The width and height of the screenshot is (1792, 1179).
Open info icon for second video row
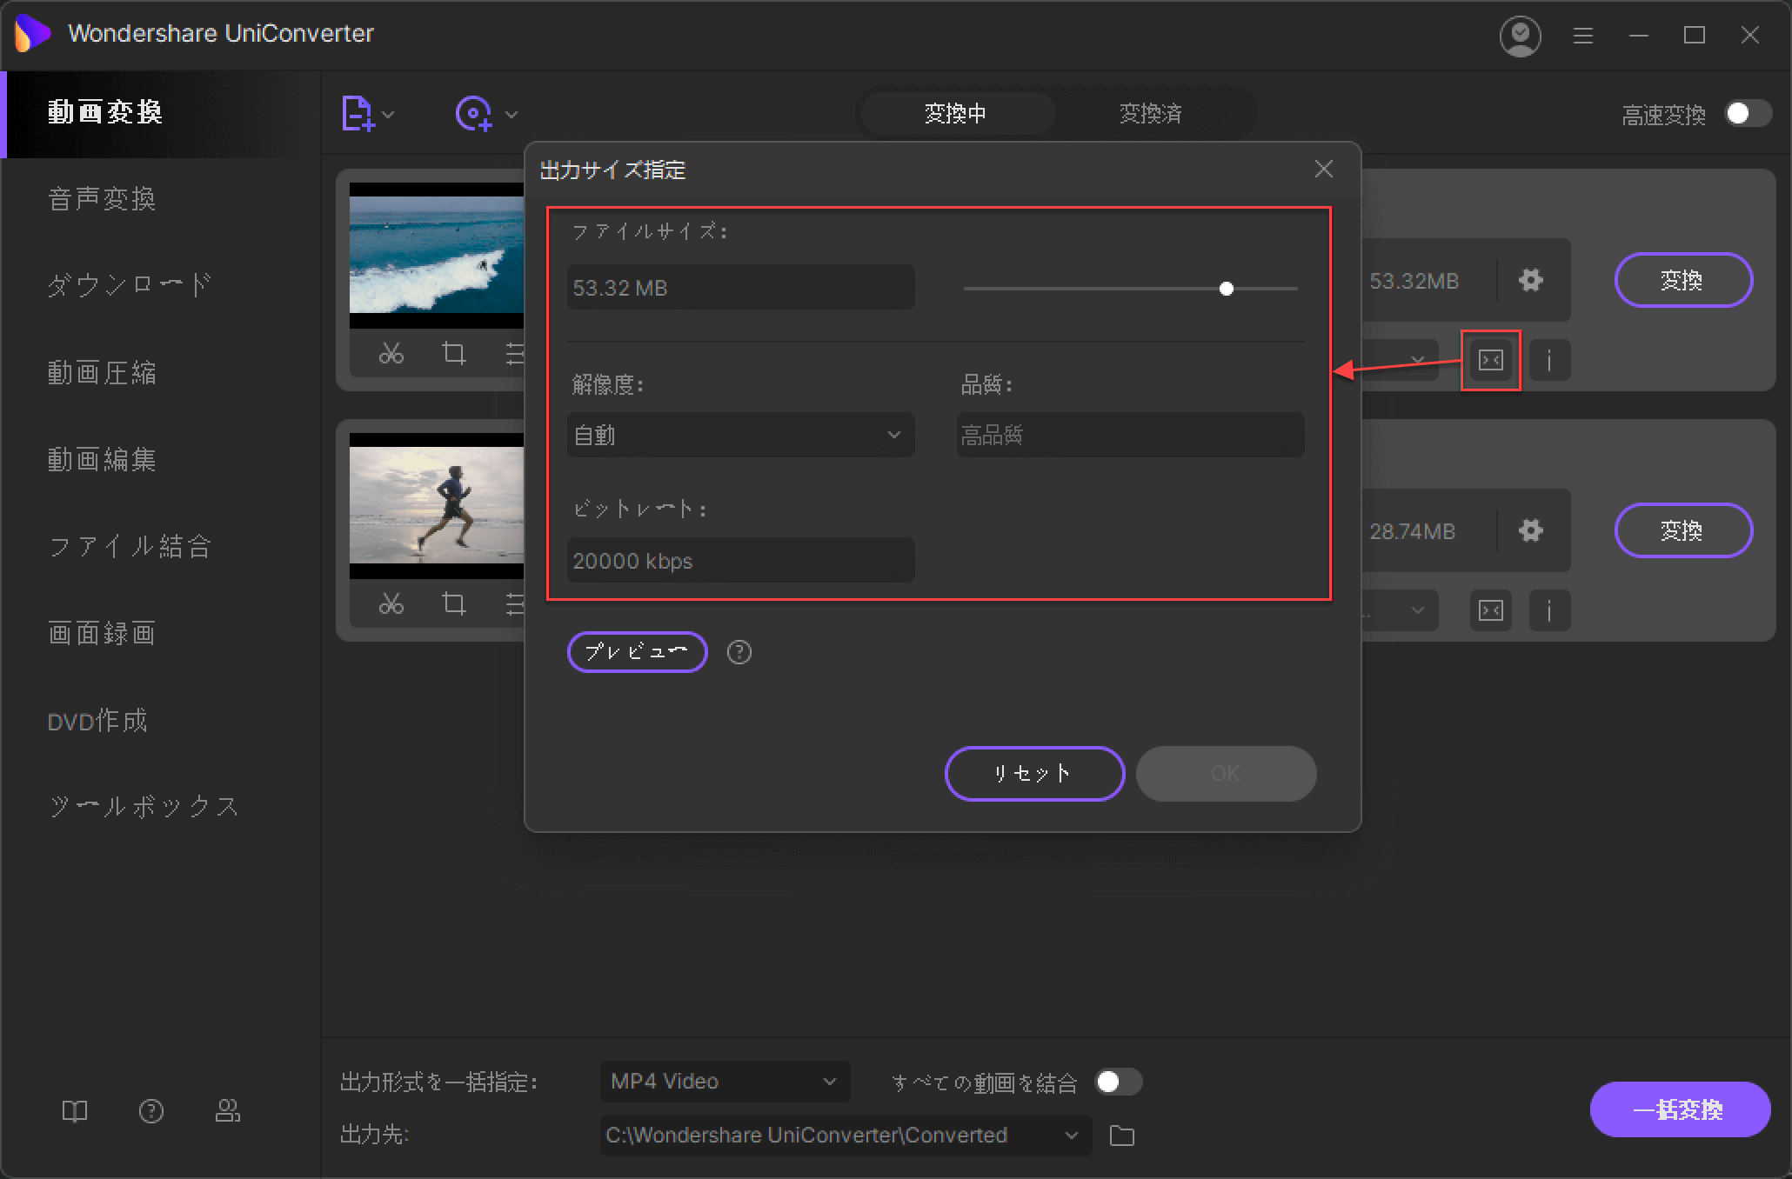coord(1549,610)
